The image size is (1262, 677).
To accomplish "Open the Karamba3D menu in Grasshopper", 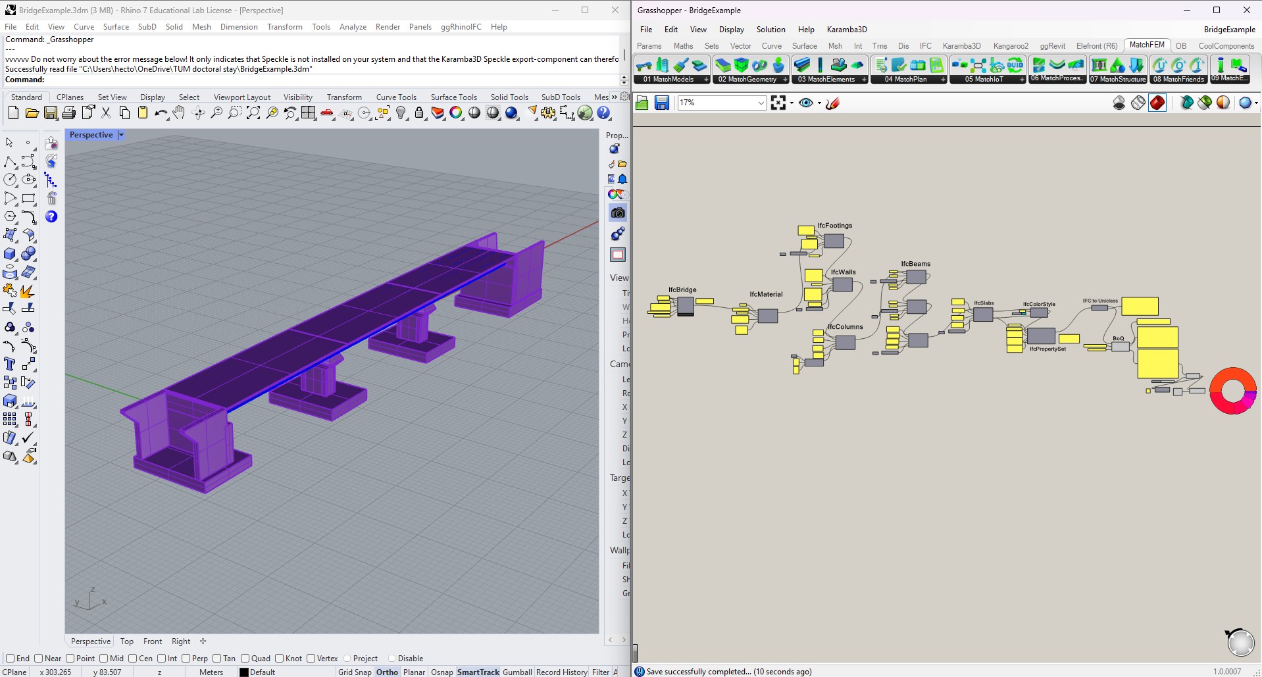I will (x=846, y=30).
